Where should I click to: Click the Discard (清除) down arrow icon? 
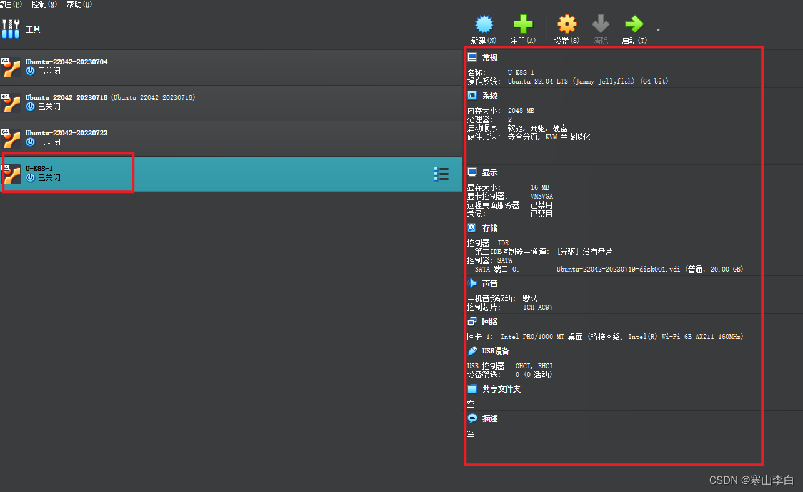601,24
